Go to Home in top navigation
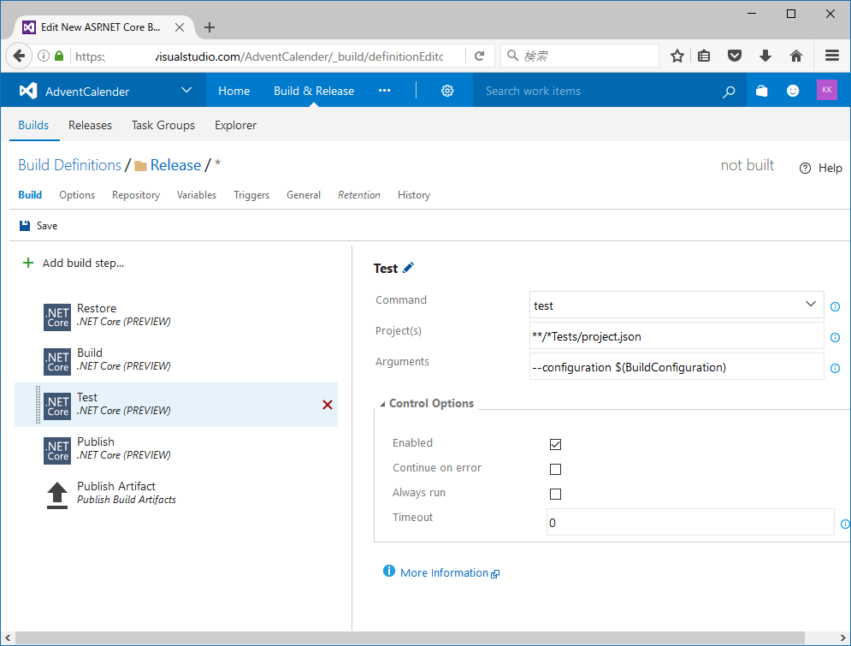The image size is (851, 646). (x=233, y=91)
